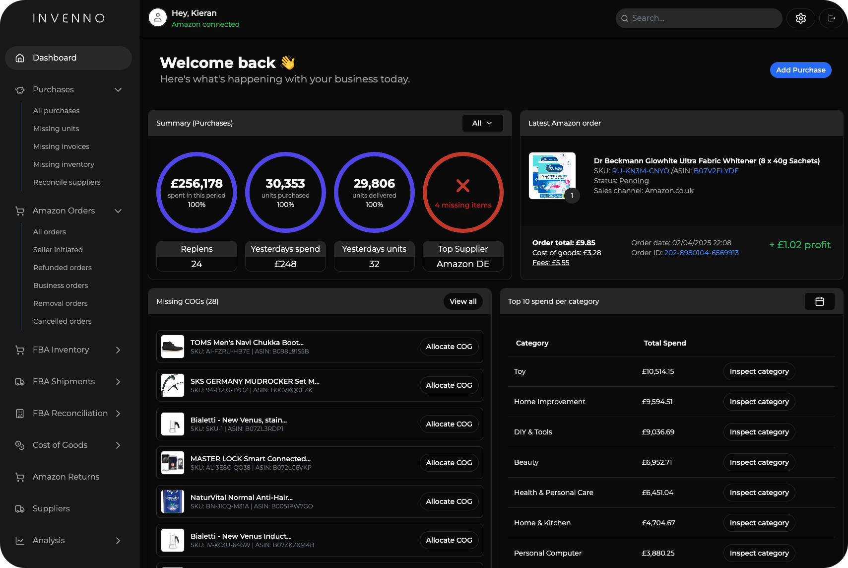Open Removal orders
Image resolution: width=848 pixels, height=568 pixels.
pos(61,303)
